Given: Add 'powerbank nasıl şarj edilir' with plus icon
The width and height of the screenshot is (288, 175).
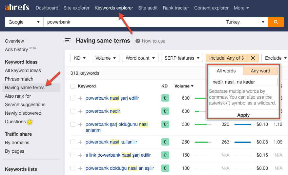Looking at the screenshot, I should [x=80, y=98].
